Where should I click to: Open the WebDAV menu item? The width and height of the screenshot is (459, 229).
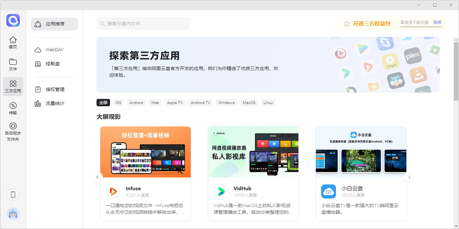(55, 50)
